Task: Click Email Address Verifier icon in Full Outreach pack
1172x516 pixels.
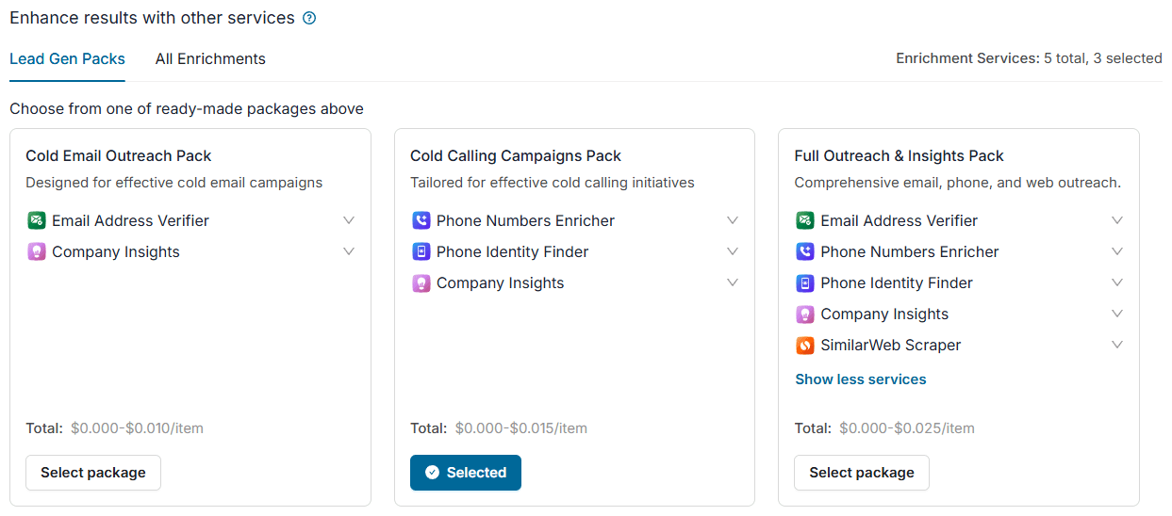Action: (x=805, y=220)
